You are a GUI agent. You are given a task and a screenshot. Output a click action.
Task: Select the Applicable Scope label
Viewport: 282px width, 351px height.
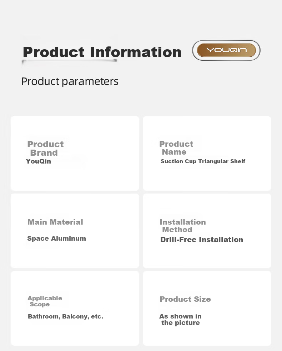(45, 301)
